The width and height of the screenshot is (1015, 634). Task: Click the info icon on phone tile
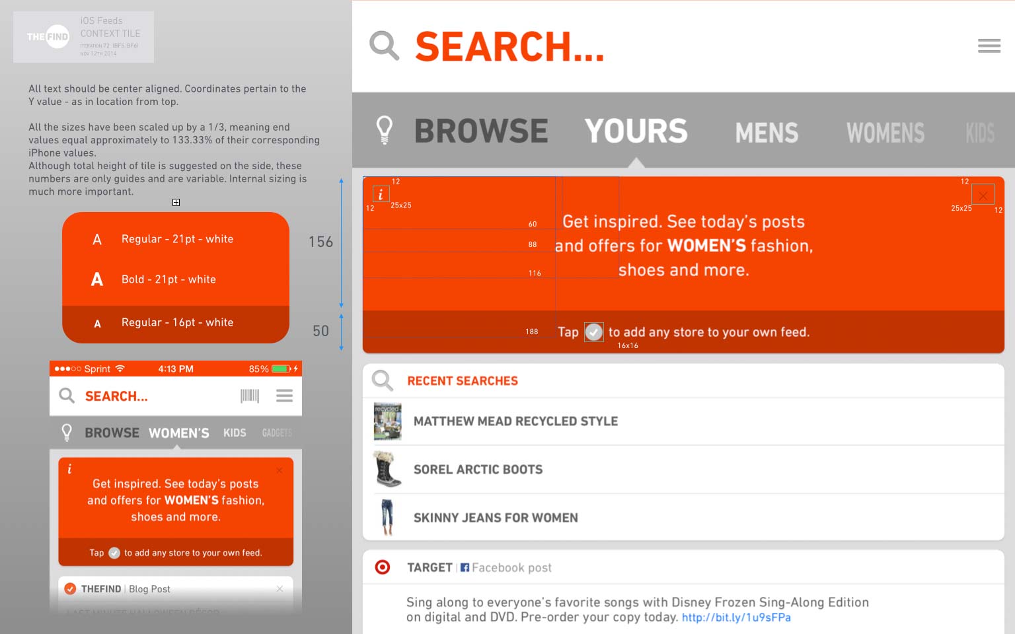(x=69, y=469)
